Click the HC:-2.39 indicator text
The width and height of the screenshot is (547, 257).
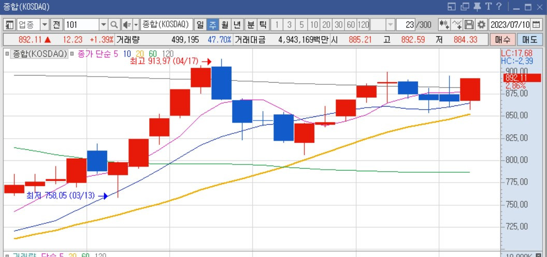pyautogui.click(x=517, y=62)
